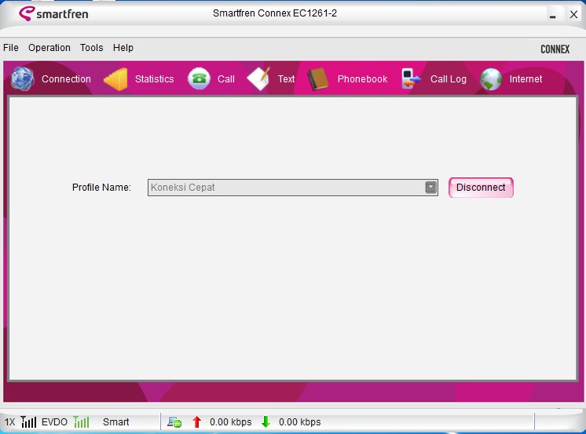Open the brown Phonebook icon
The width and height of the screenshot is (586, 434).
pos(317,78)
